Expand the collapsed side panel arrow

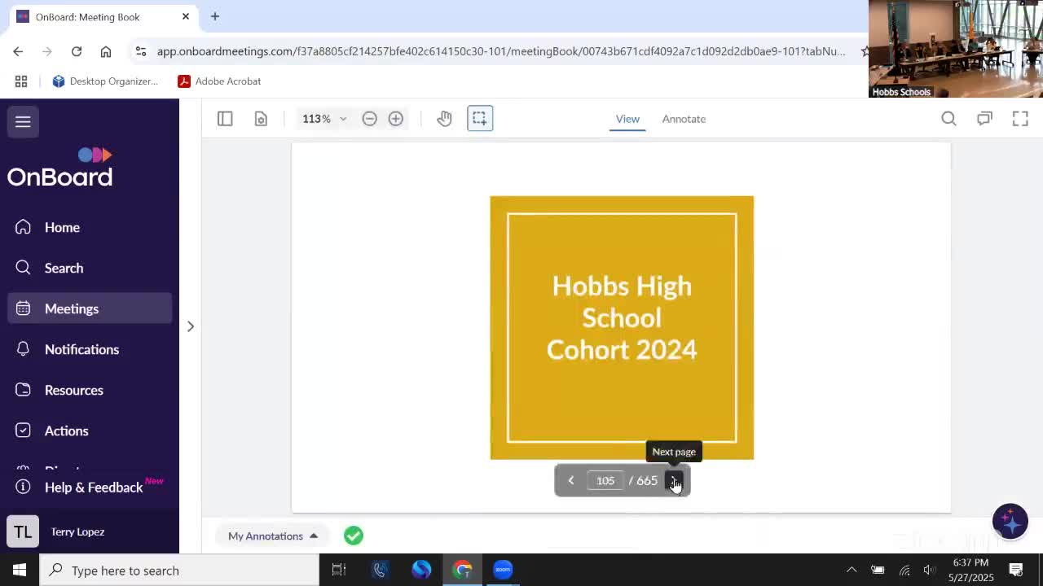point(191,326)
